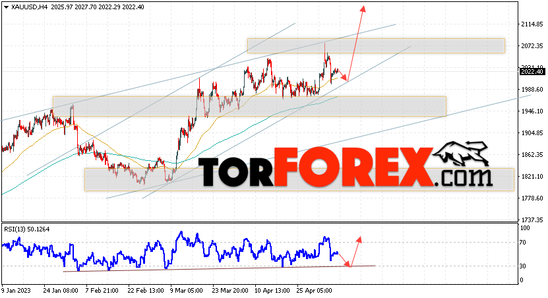Select the RSI(13) 50.1264 indicator label
This screenshot has height=298, width=548.
click(x=27, y=229)
